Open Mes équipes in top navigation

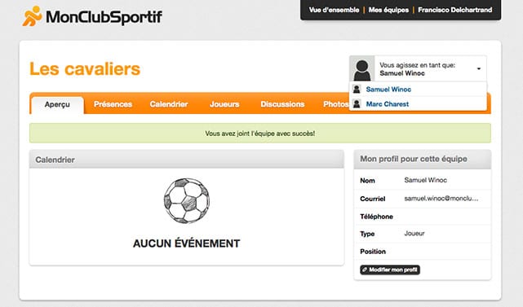tap(388, 10)
